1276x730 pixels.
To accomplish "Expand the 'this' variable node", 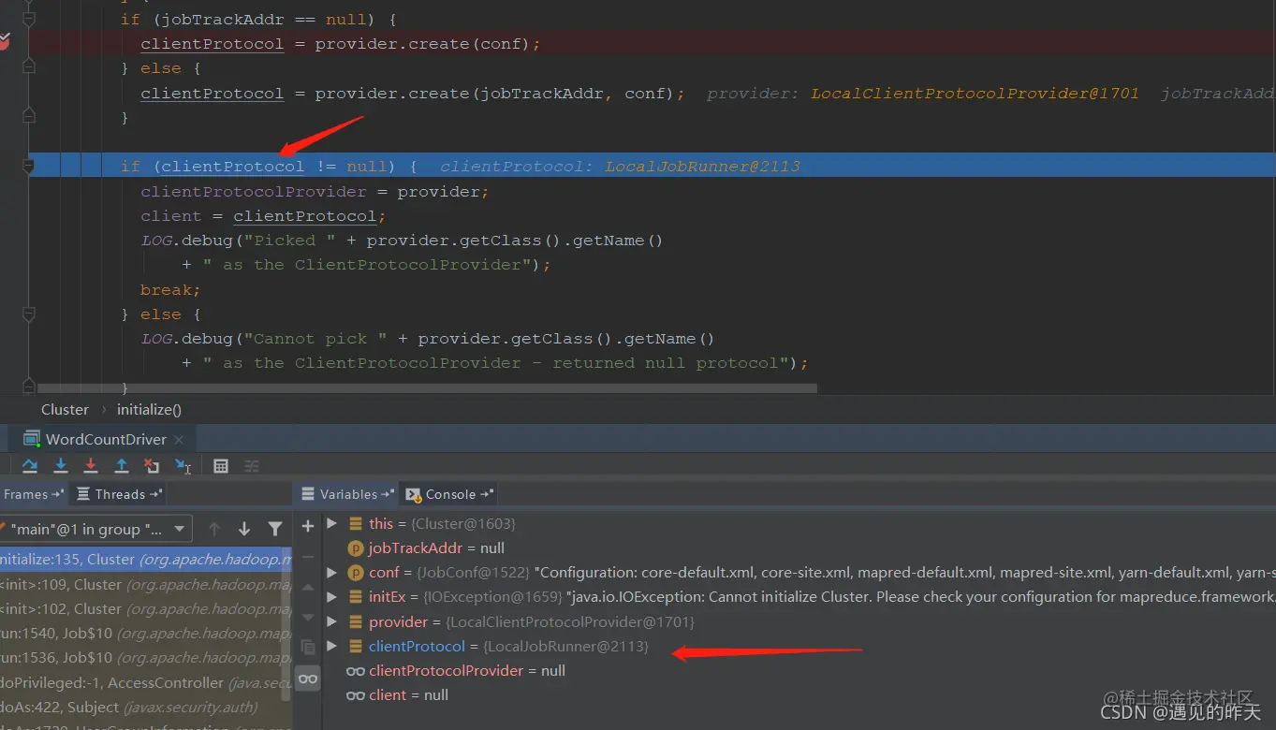I will click(331, 523).
